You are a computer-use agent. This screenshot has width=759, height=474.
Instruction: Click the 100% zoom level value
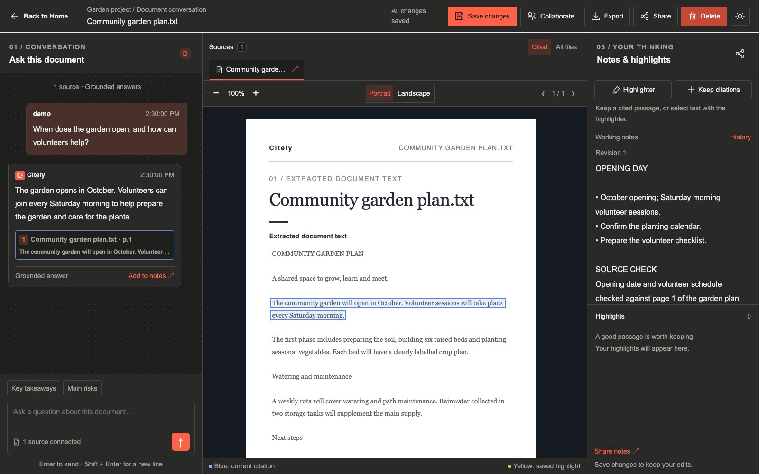coord(236,93)
